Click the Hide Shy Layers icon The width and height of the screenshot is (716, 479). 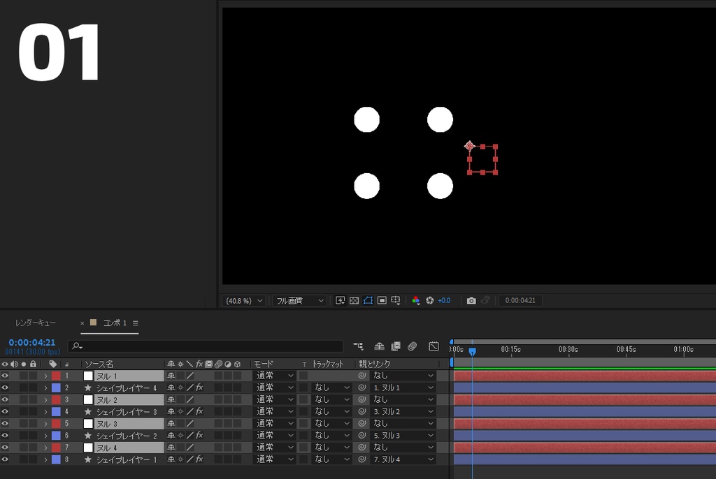(378, 346)
